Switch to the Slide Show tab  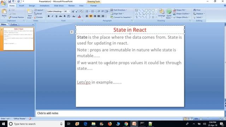pyautogui.click(x=59, y=6)
